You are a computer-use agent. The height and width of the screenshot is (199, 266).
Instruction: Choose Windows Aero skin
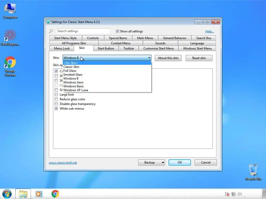pos(107,82)
